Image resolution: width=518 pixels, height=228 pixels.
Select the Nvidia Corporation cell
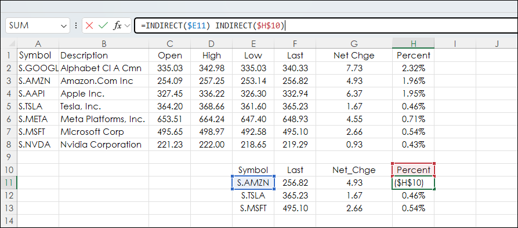tap(104, 144)
